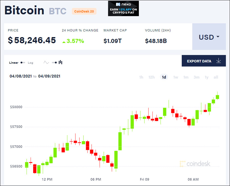Select the Log scale label

[31, 63]
